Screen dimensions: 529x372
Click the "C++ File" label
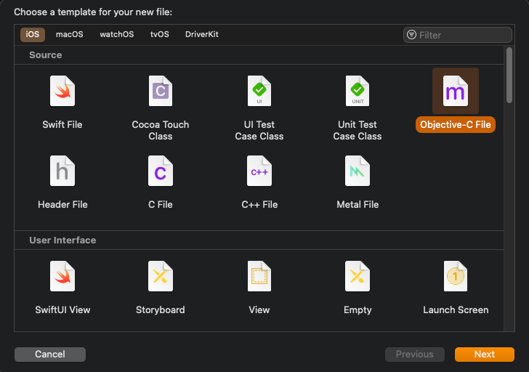259,204
